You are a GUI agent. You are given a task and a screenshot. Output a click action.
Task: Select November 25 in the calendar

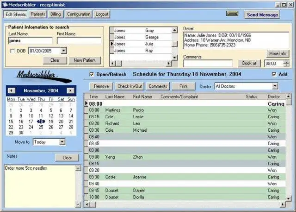(41, 127)
